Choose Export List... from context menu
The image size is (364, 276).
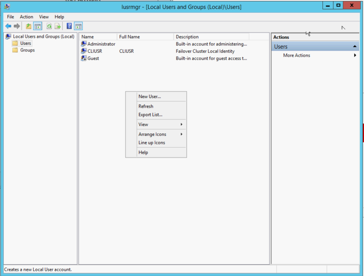(x=156, y=115)
